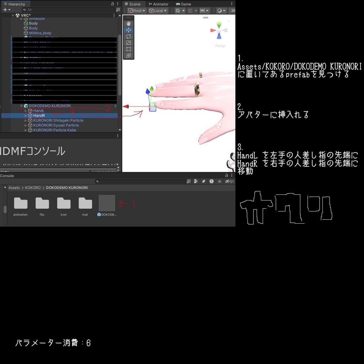Select the Rotate tool

(x=128, y=37)
